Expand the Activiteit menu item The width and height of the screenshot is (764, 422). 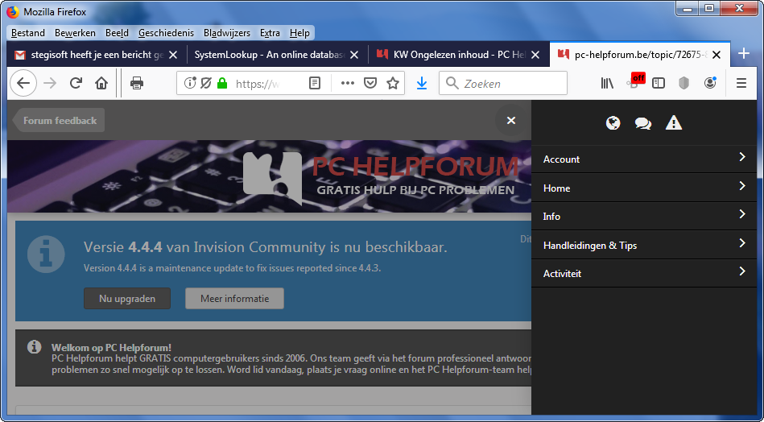(644, 273)
